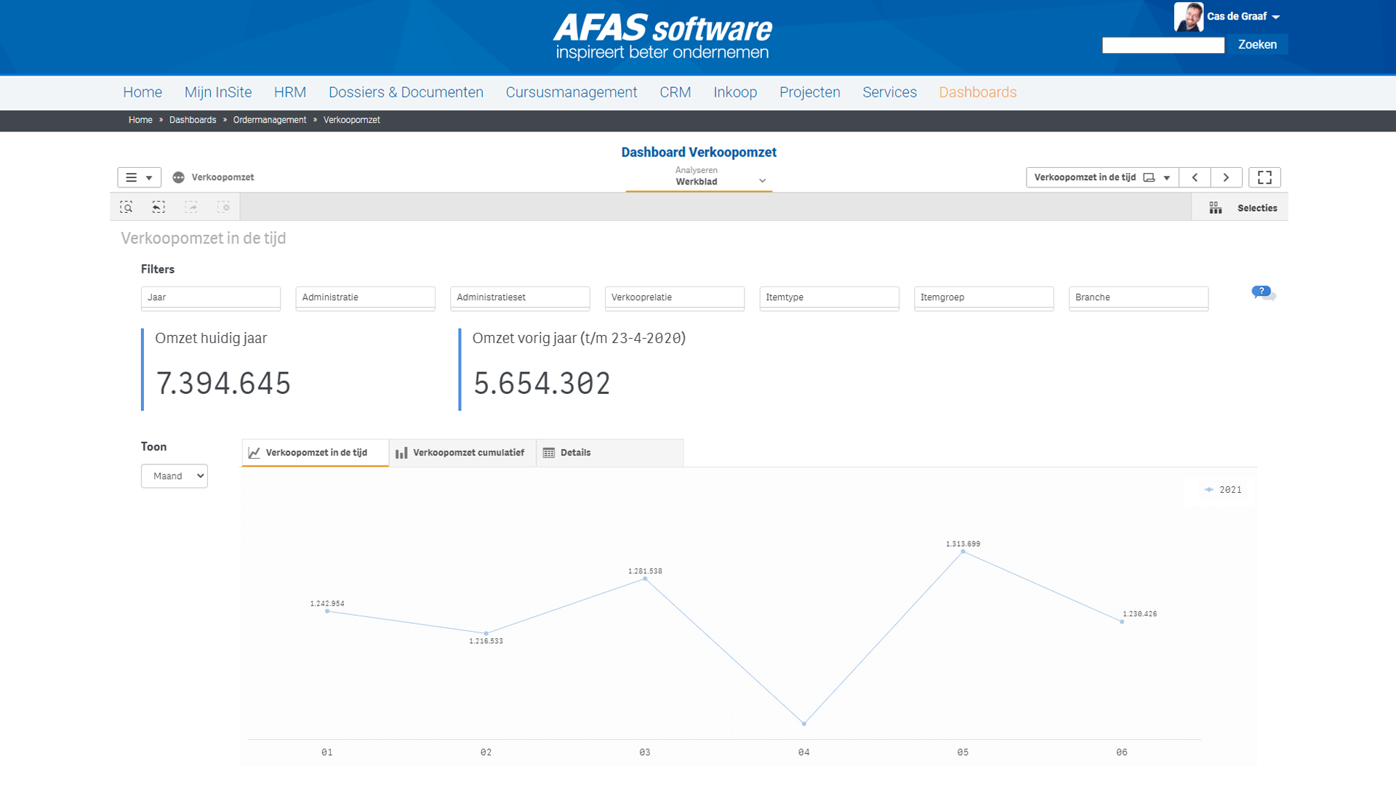Open the Administratie filter
The width and height of the screenshot is (1396, 785).
pyautogui.click(x=365, y=298)
